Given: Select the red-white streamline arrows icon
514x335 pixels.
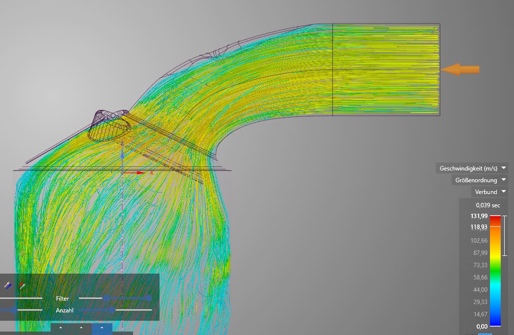Looking at the screenshot, I should pyautogui.click(x=22, y=285).
